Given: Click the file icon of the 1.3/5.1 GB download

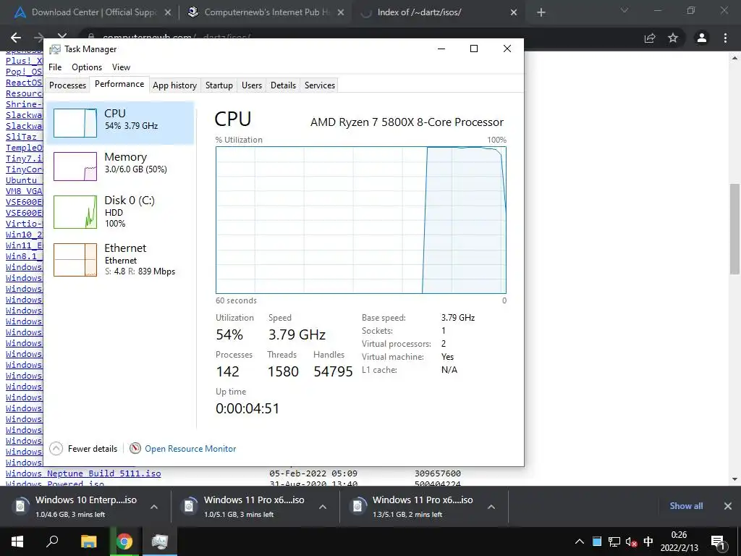Looking at the screenshot, I should (357, 506).
